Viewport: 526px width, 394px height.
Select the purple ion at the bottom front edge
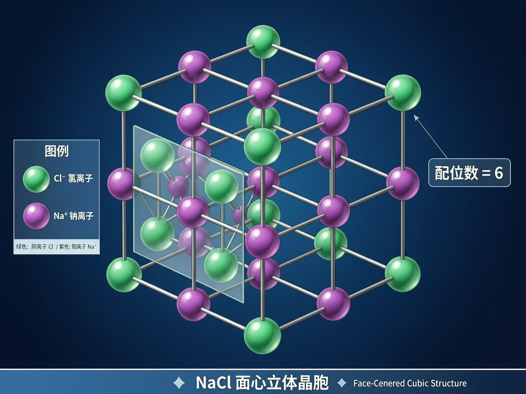click(193, 303)
